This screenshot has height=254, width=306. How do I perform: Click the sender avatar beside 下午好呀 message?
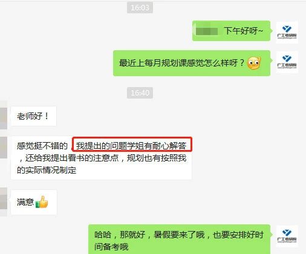[287, 32]
